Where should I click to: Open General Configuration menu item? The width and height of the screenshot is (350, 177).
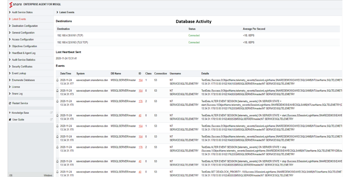click(23, 33)
